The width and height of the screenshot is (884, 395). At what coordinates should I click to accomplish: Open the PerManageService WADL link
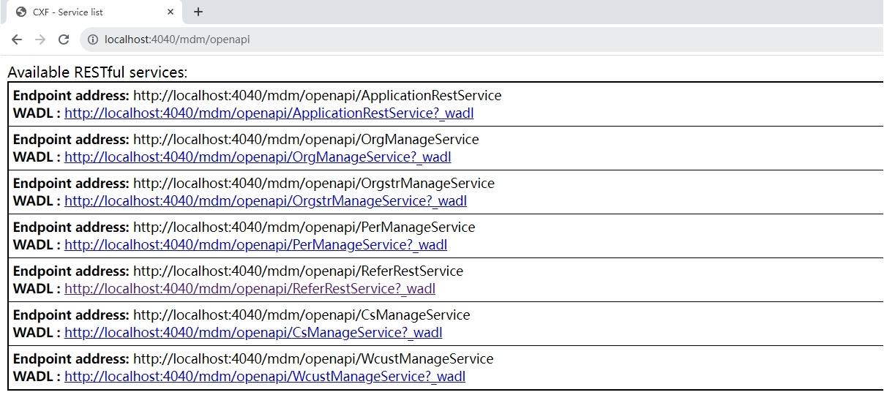pyautogui.click(x=255, y=245)
